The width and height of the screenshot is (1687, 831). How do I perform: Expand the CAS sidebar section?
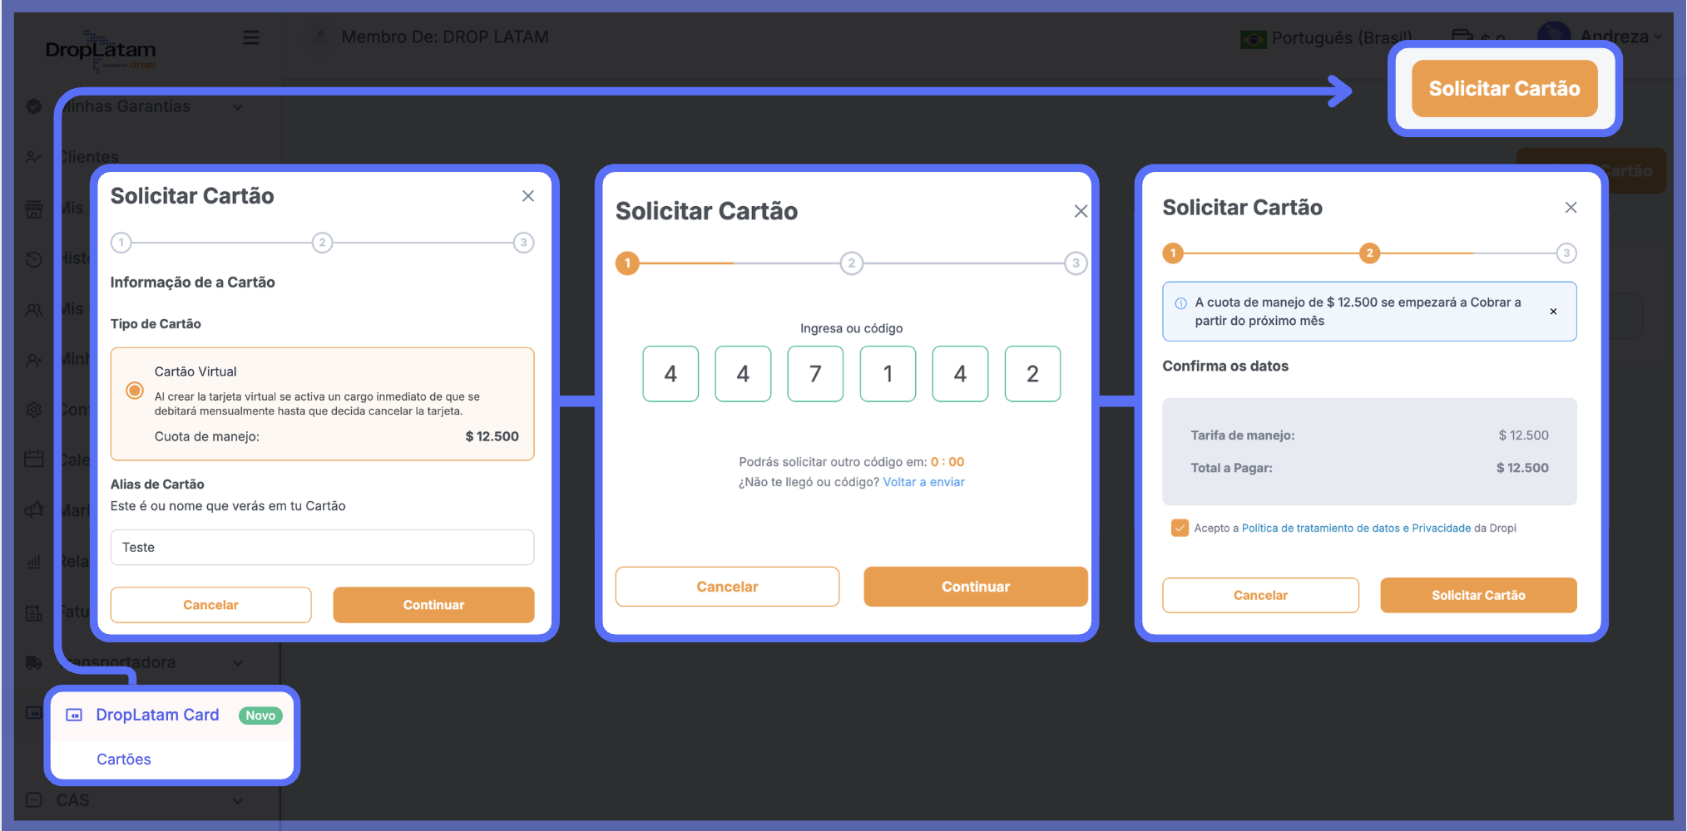[x=238, y=801]
